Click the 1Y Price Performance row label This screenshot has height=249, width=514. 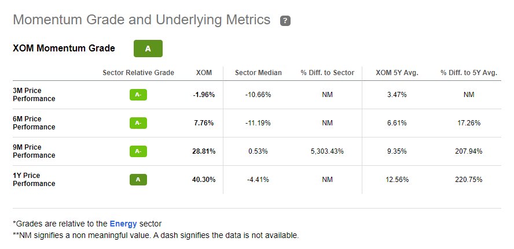(34, 179)
